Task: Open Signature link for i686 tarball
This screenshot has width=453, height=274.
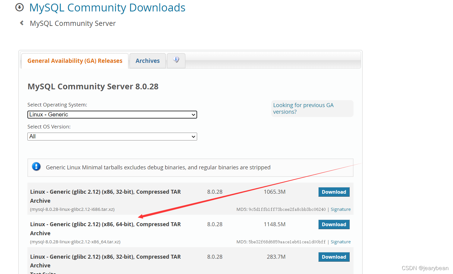Action: 341,209
